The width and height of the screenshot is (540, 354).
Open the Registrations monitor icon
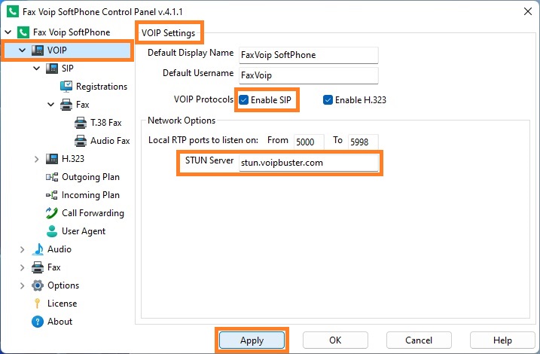point(66,87)
